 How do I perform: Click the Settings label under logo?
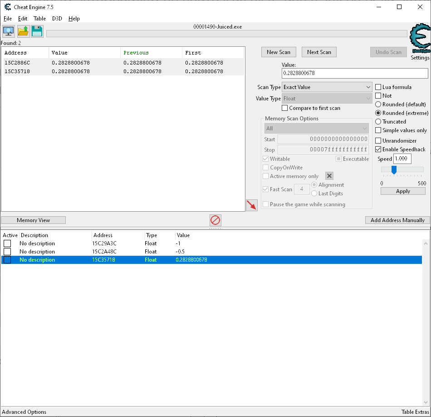420,58
